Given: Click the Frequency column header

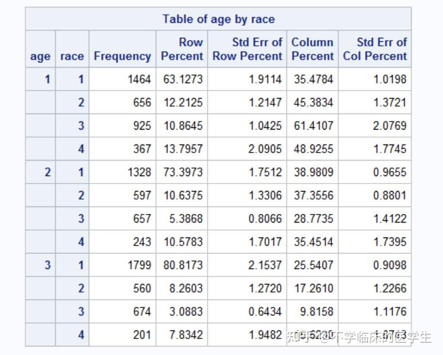Looking at the screenshot, I should tap(122, 56).
